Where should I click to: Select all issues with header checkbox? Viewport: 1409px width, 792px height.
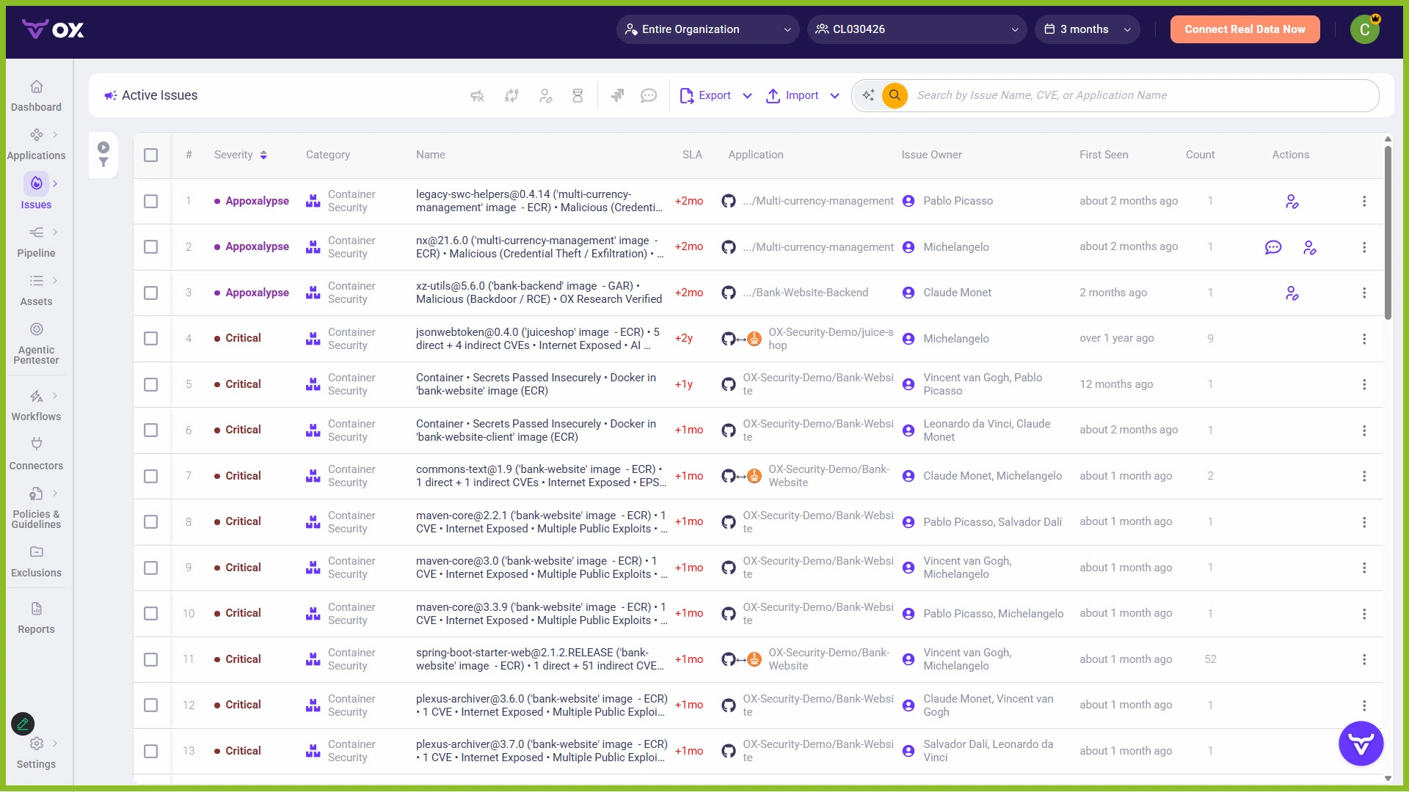[151, 155]
